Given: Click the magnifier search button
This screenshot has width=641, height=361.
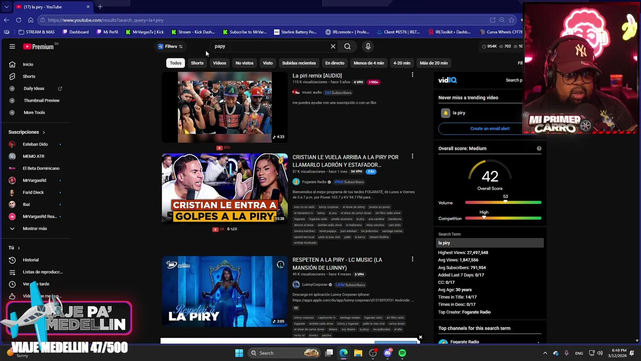Looking at the screenshot, I should 348,46.
